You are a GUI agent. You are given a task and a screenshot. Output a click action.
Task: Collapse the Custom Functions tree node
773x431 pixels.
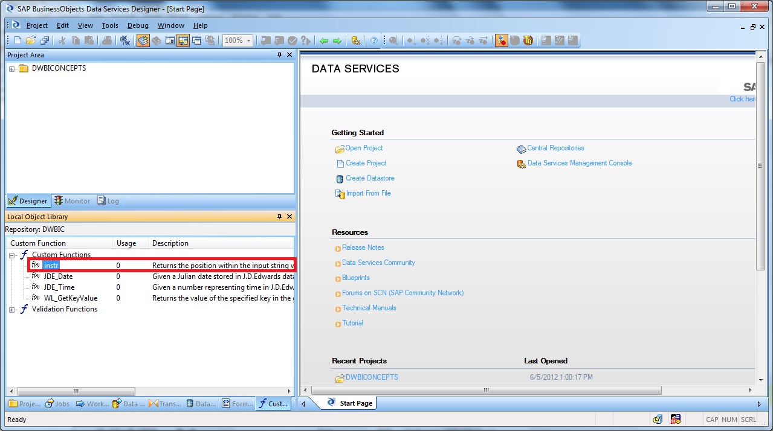(x=11, y=255)
